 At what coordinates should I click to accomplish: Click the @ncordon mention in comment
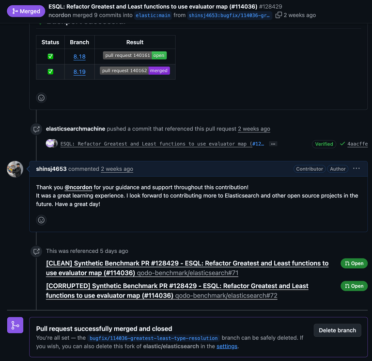[78, 187]
